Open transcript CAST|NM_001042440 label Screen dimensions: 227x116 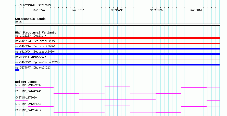[28, 91]
